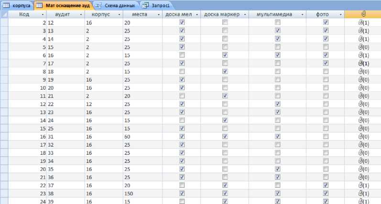
Task: Select the record row with Код 21
Action: (x=4, y=177)
